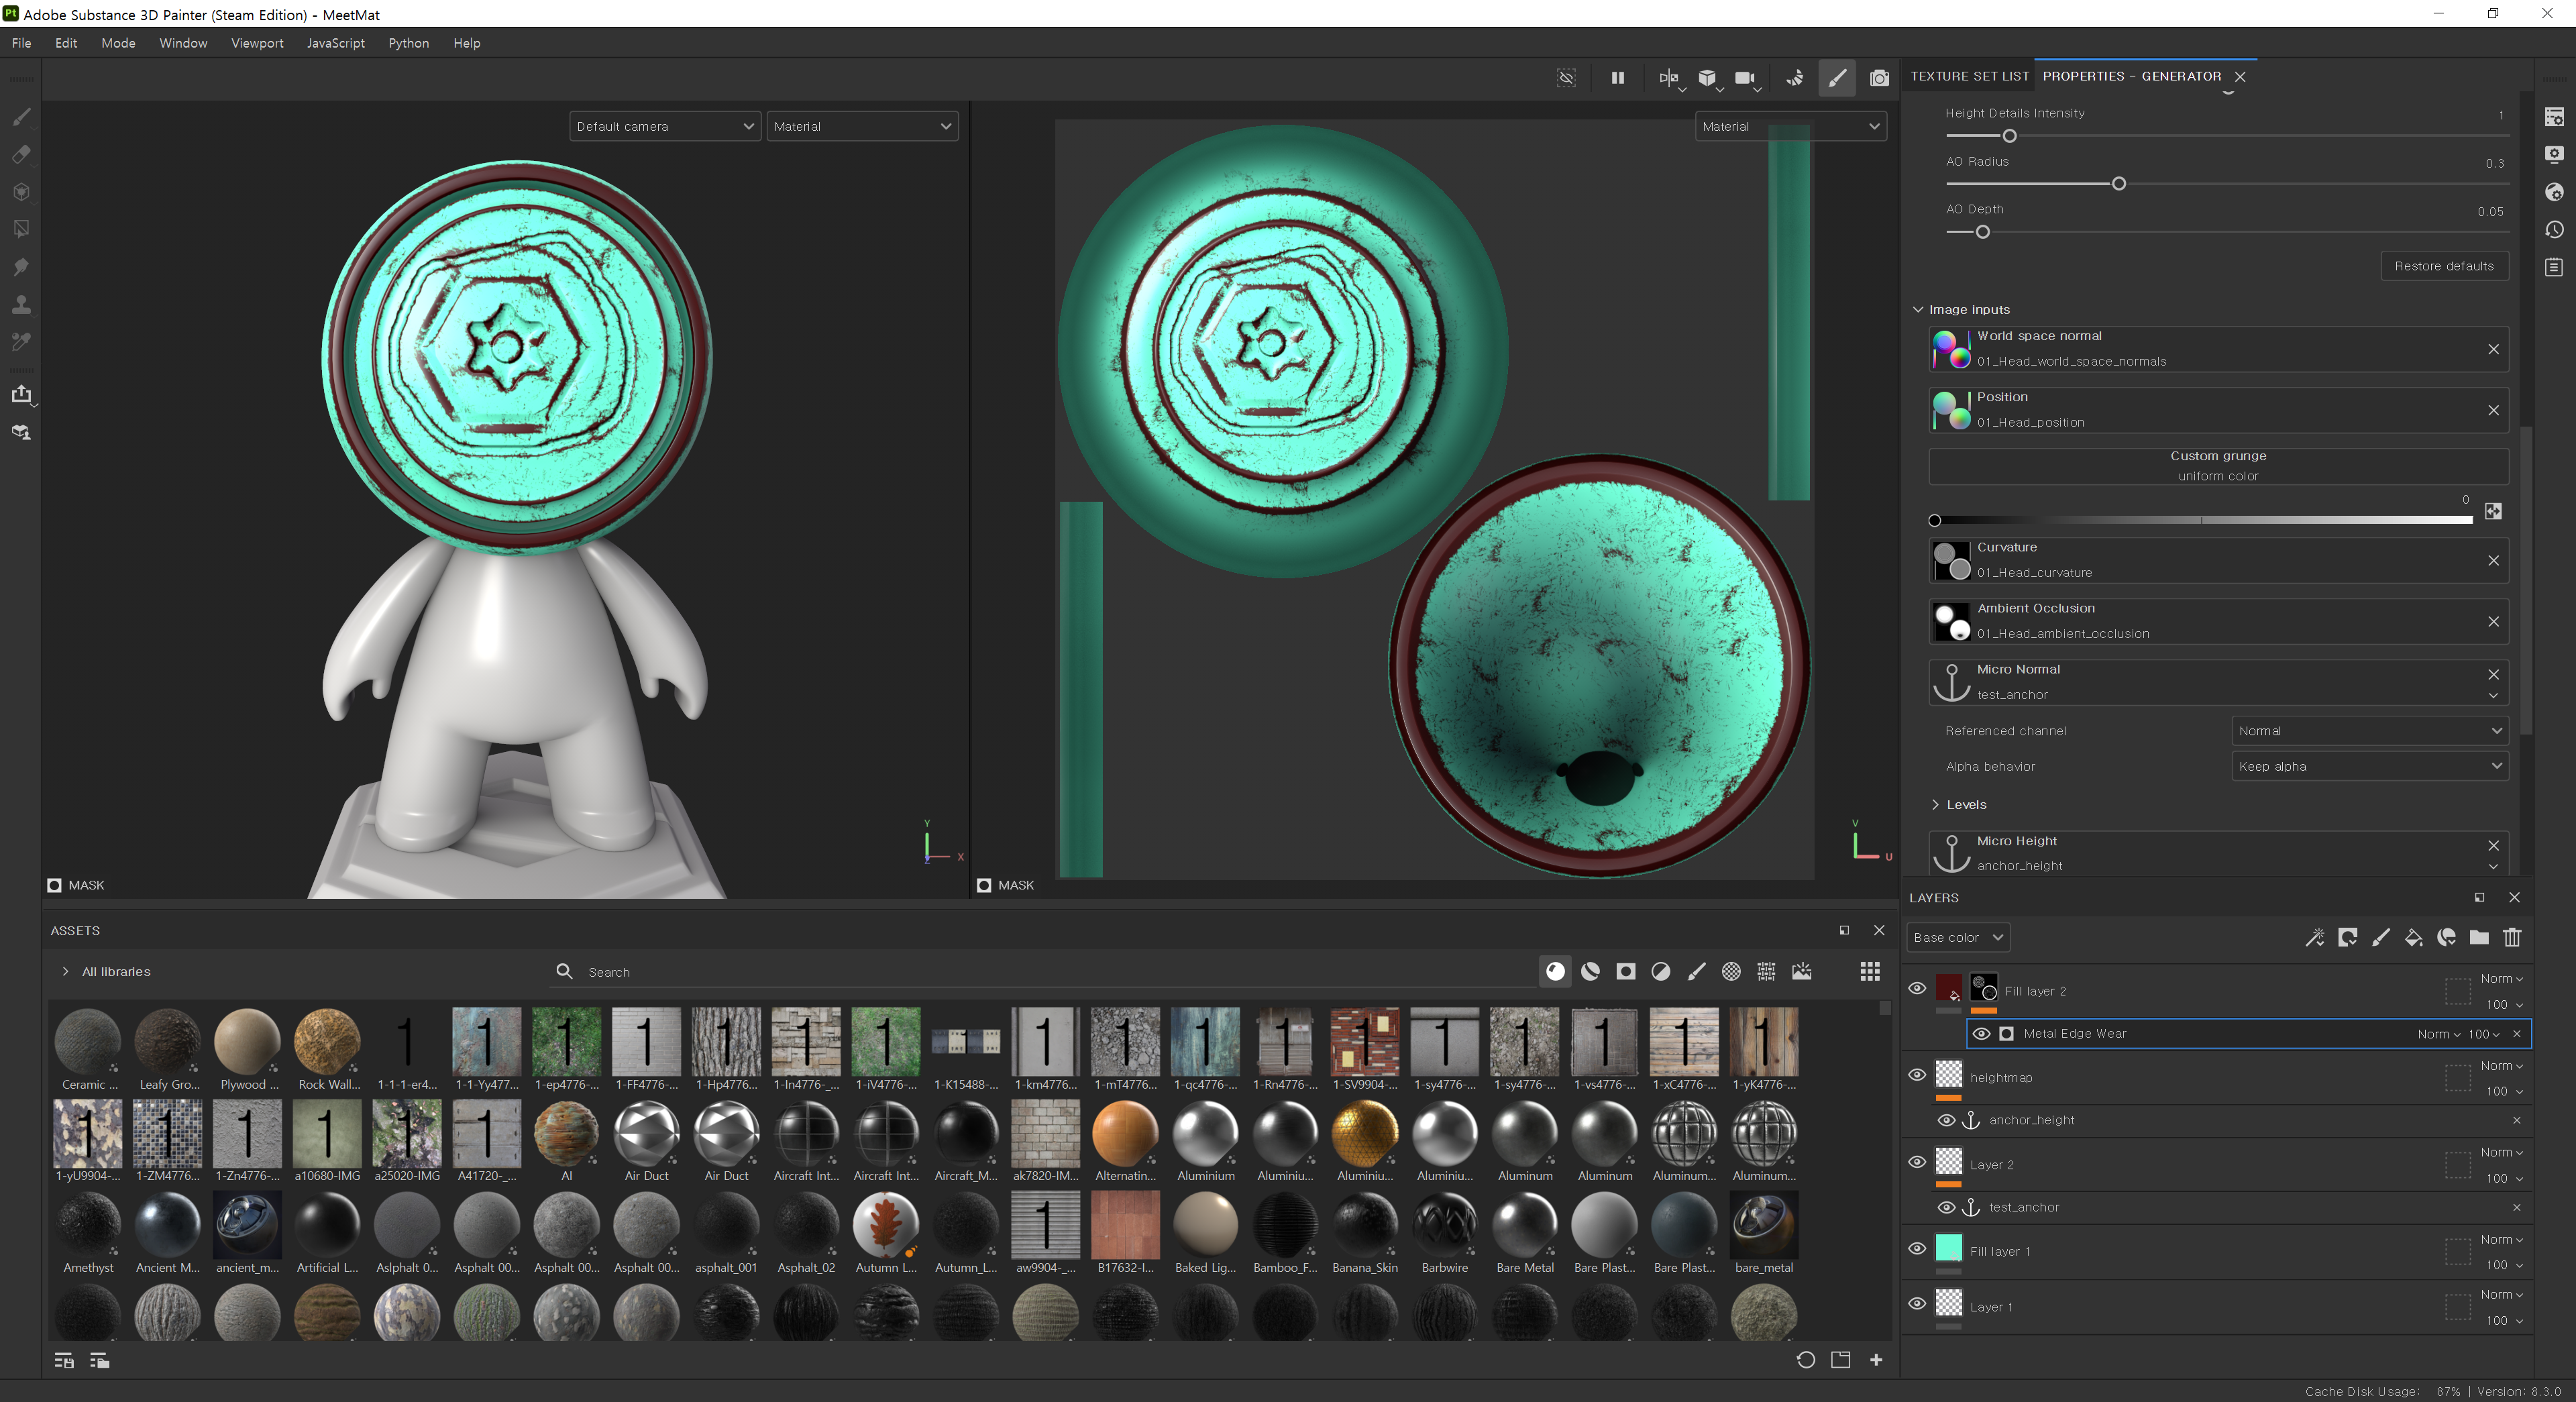This screenshot has height=1402, width=2576.
Task: Open the Viewport menu
Action: click(257, 43)
